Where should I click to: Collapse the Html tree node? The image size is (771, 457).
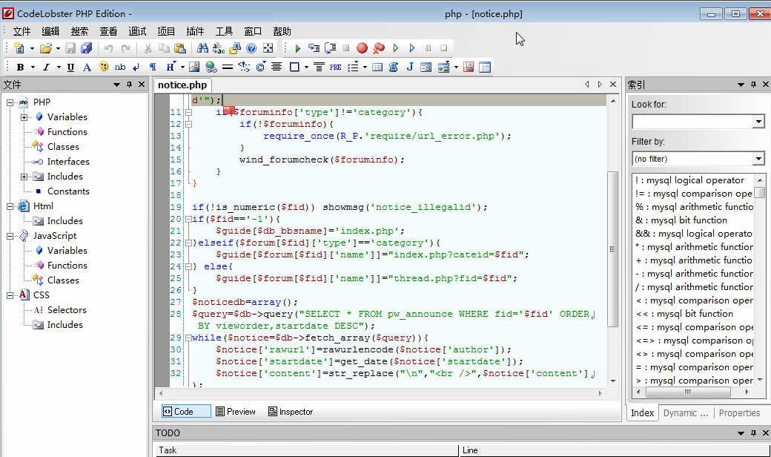click(x=10, y=206)
